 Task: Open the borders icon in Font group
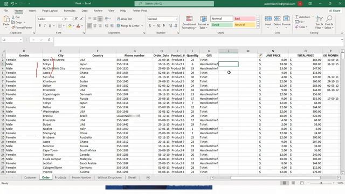click(x=60, y=26)
